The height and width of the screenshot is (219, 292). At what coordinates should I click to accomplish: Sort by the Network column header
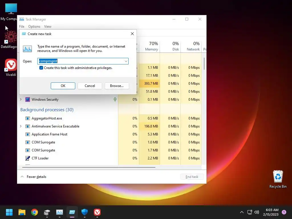click(191, 46)
